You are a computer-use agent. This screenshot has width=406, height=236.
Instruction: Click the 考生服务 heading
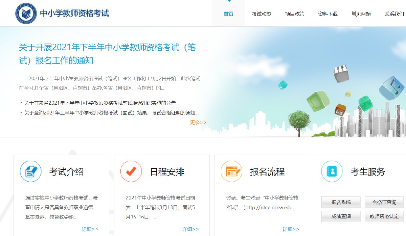pyautogui.click(x=368, y=172)
